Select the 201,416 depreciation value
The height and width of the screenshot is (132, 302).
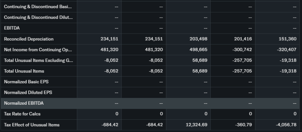(x=244, y=39)
